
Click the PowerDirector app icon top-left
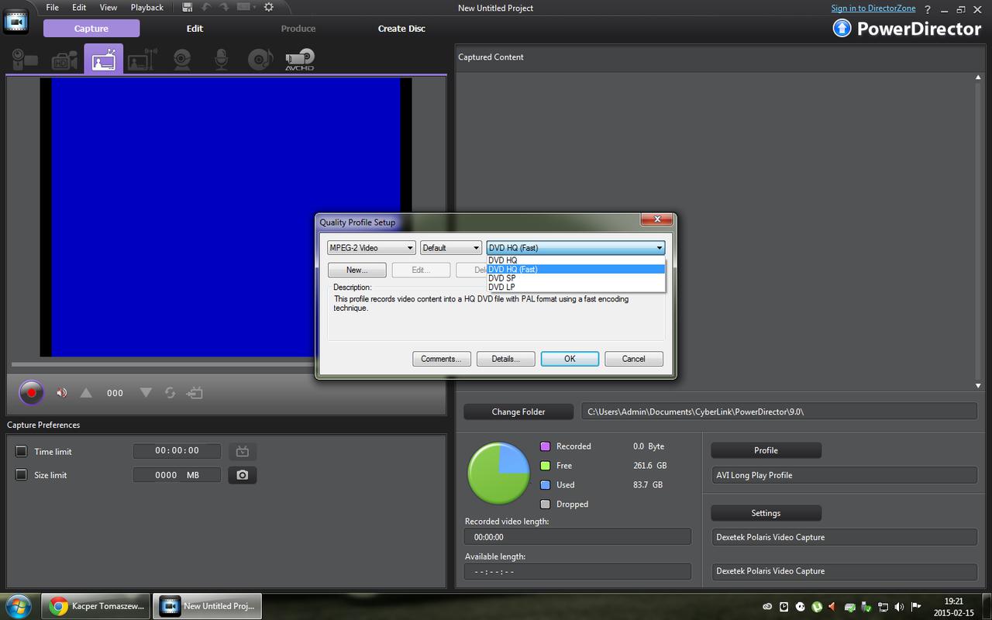point(15,22)
